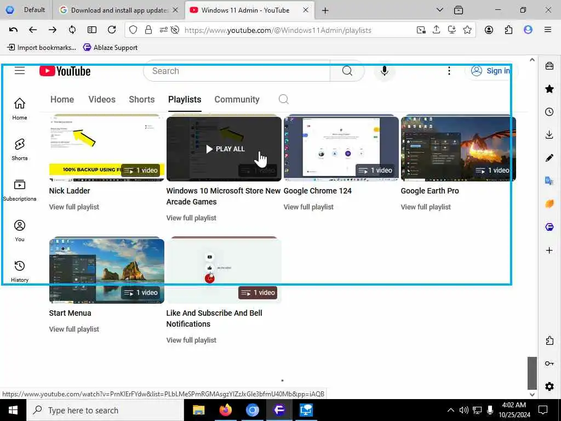Open the Windows Start menu
This screenshot has height=421, width=561.
(x=13, y=410)
